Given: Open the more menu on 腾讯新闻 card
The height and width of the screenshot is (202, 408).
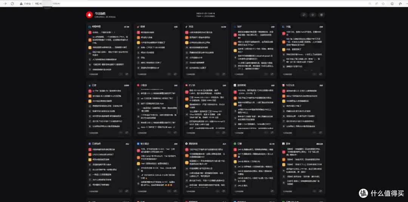Looking at the screenshot, I should tap(218, 191).
